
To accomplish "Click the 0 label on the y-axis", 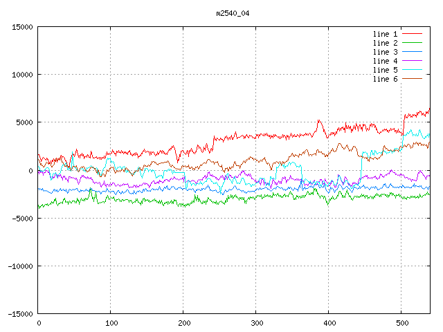I will pos(31,170).
